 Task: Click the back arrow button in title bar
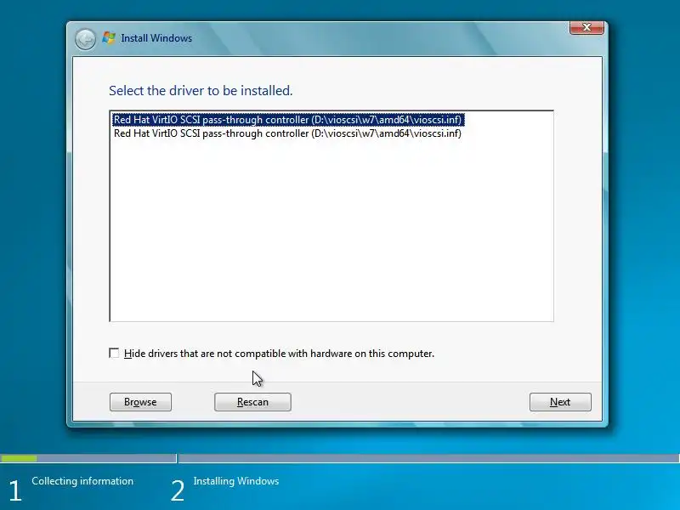[85, 39]
